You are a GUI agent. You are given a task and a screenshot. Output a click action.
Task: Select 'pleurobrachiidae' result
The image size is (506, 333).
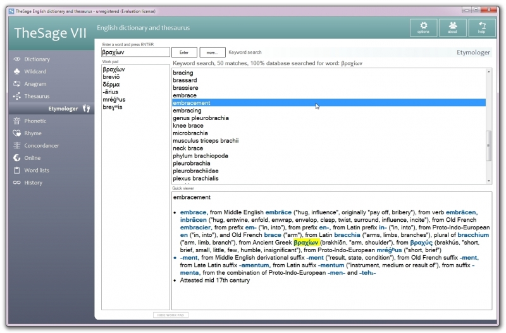coord(328,171)
